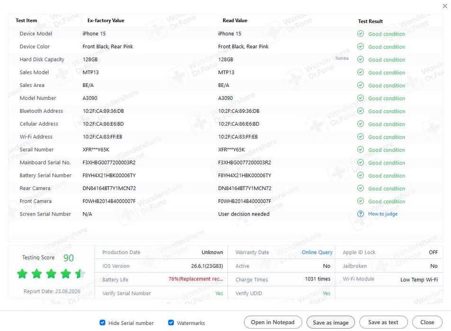This screenshot has width=451, height=331.
Task: Click the Read Value column header
Action: [x=235, y=20]
